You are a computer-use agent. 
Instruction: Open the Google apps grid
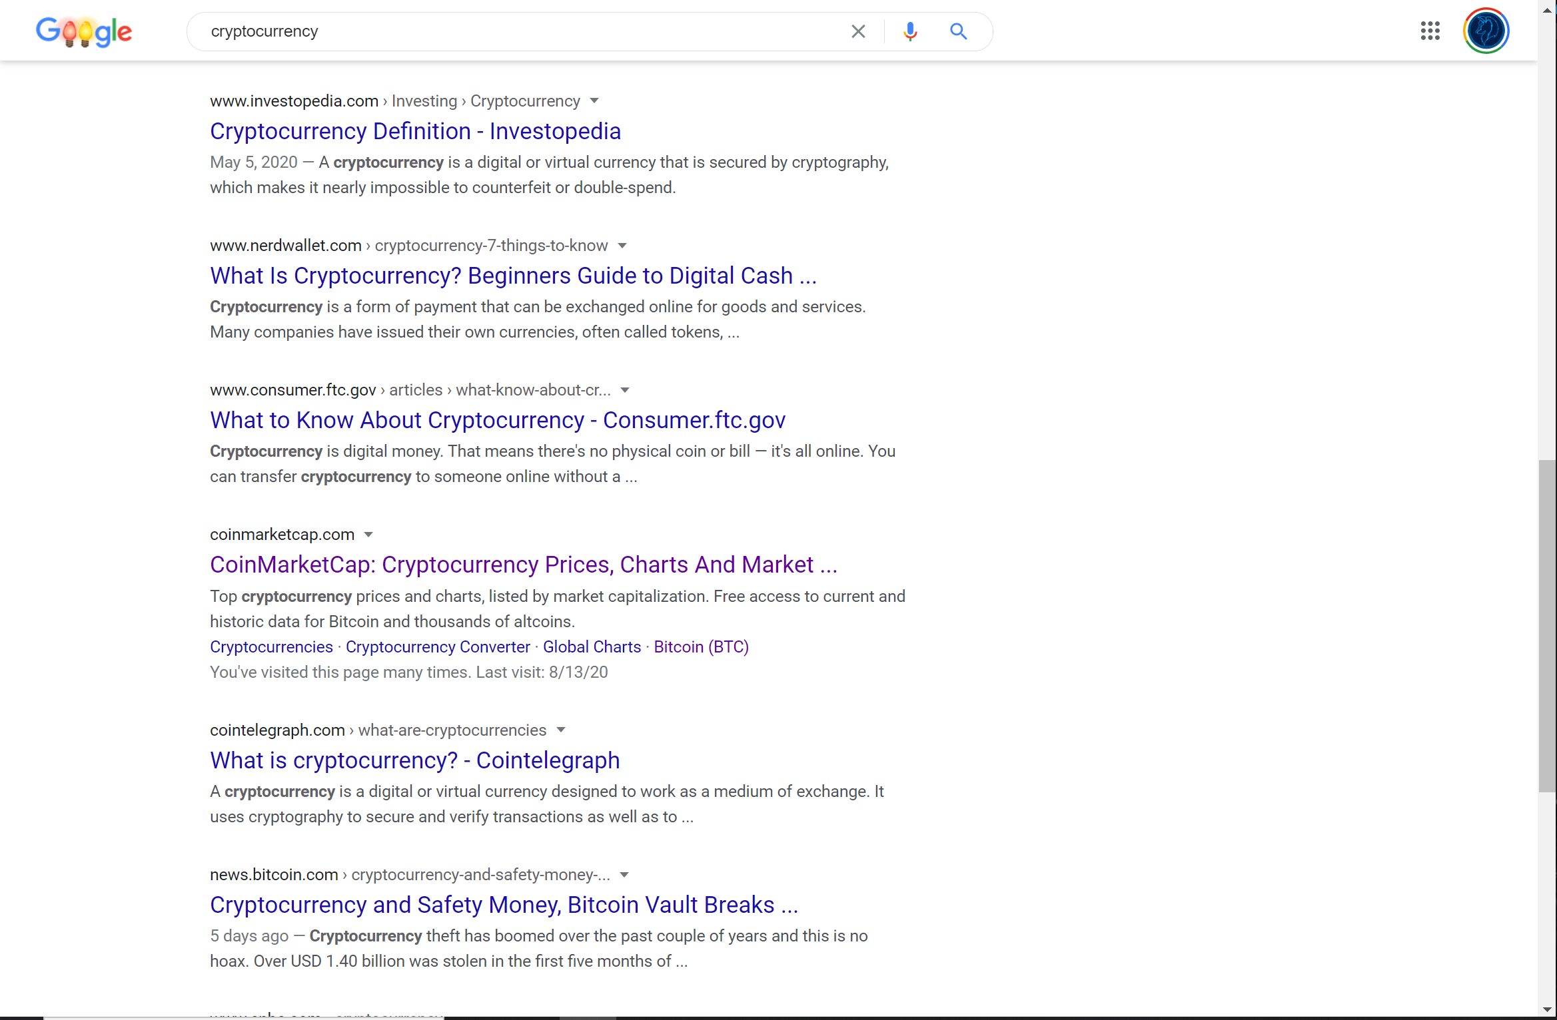click(1430, 31)
